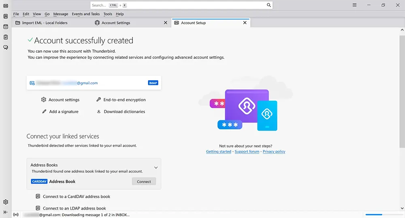Click the scrollbar down arrow
405x218 pixels.
(x=402, y=208)
